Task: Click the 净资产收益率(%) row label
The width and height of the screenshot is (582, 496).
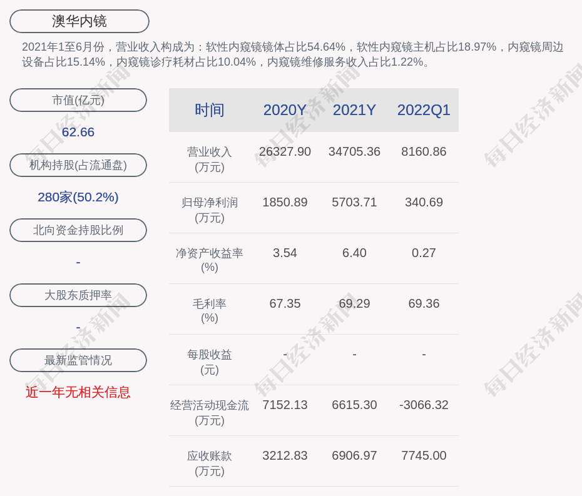Action: coord(210,260)
